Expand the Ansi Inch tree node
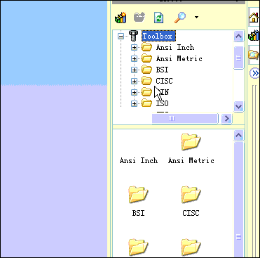 [134, 47]
